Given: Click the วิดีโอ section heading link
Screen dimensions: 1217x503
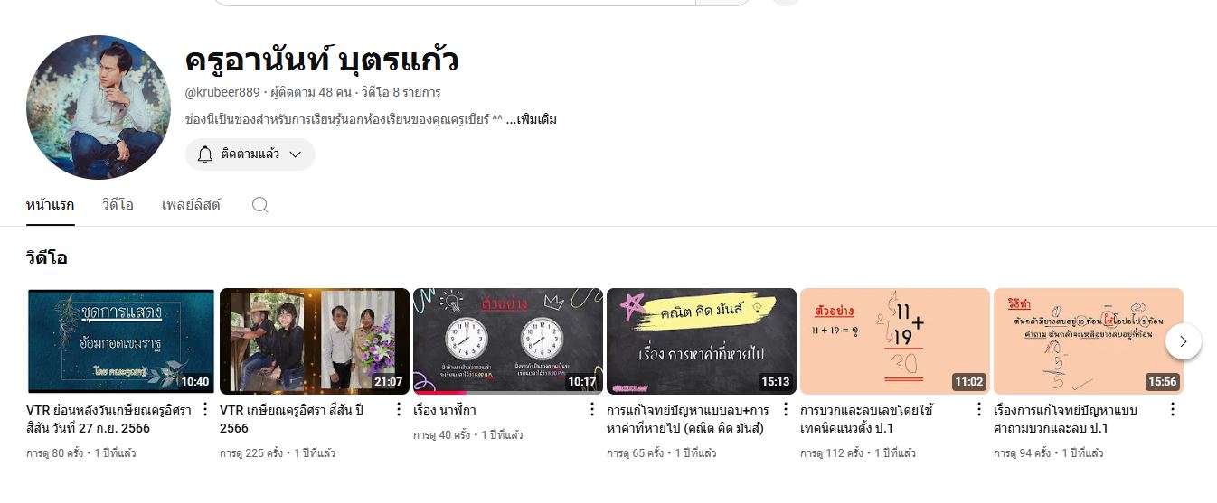Looking at the screenshot, I should click(x=47, y=258).
